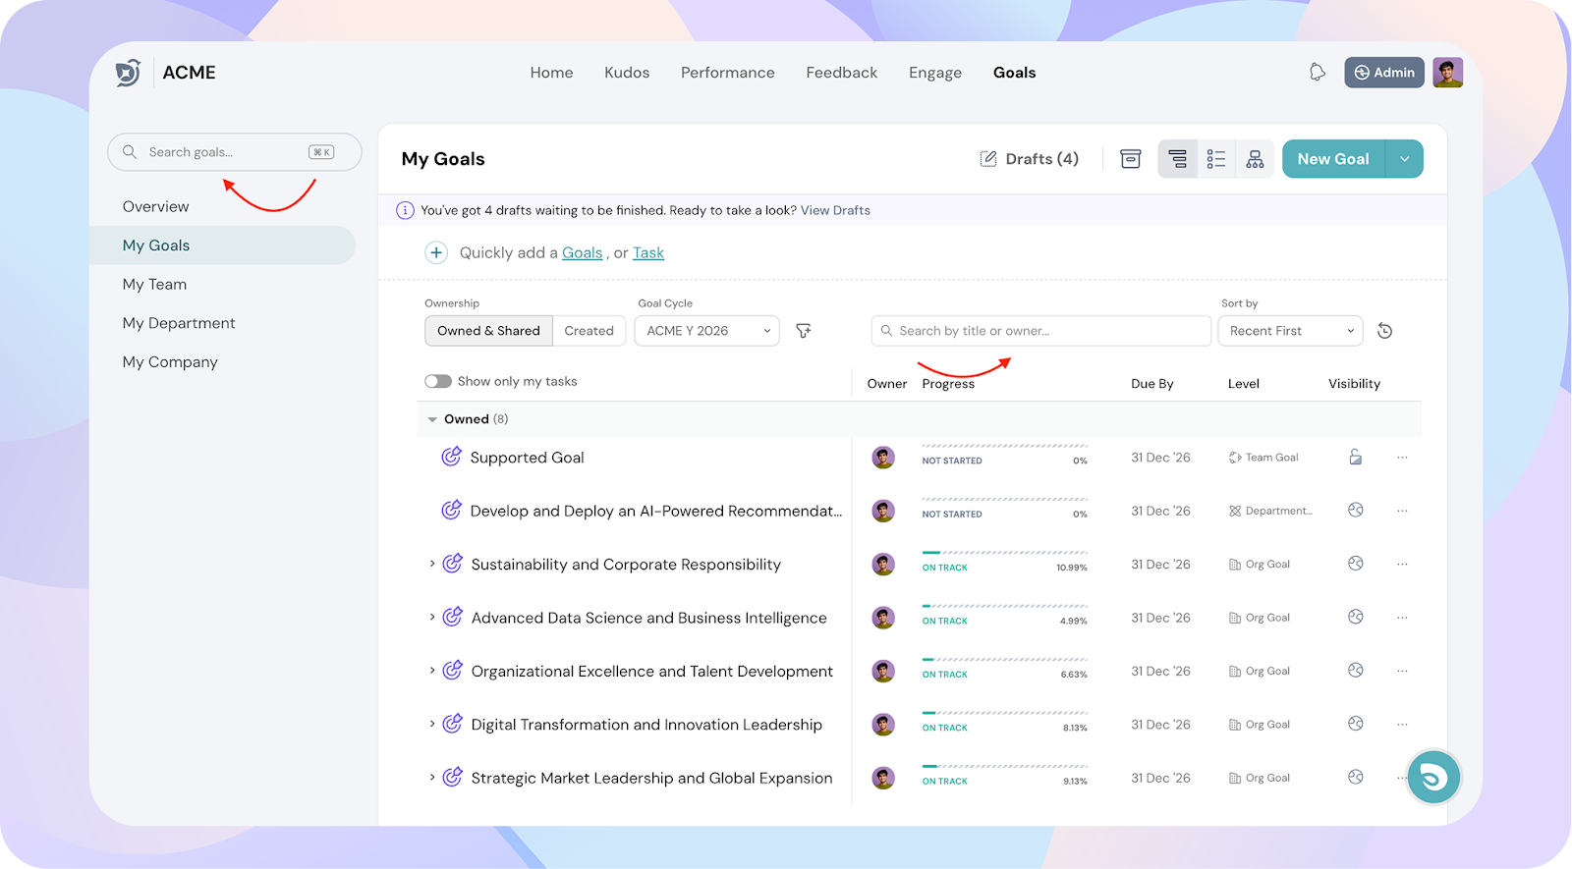Click the Supported Goal target icon
This screenshot has width=1572, height=869.
pyautogui.click(x=451, y=457)
